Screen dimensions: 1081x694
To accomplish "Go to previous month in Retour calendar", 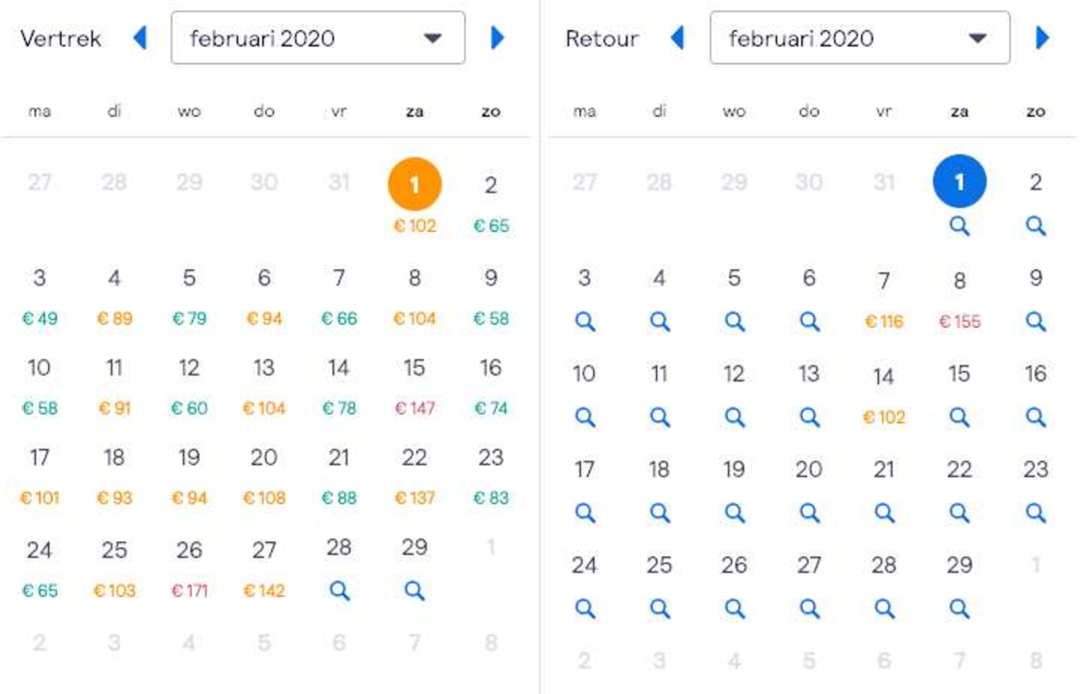I will (x=678, y=38).
